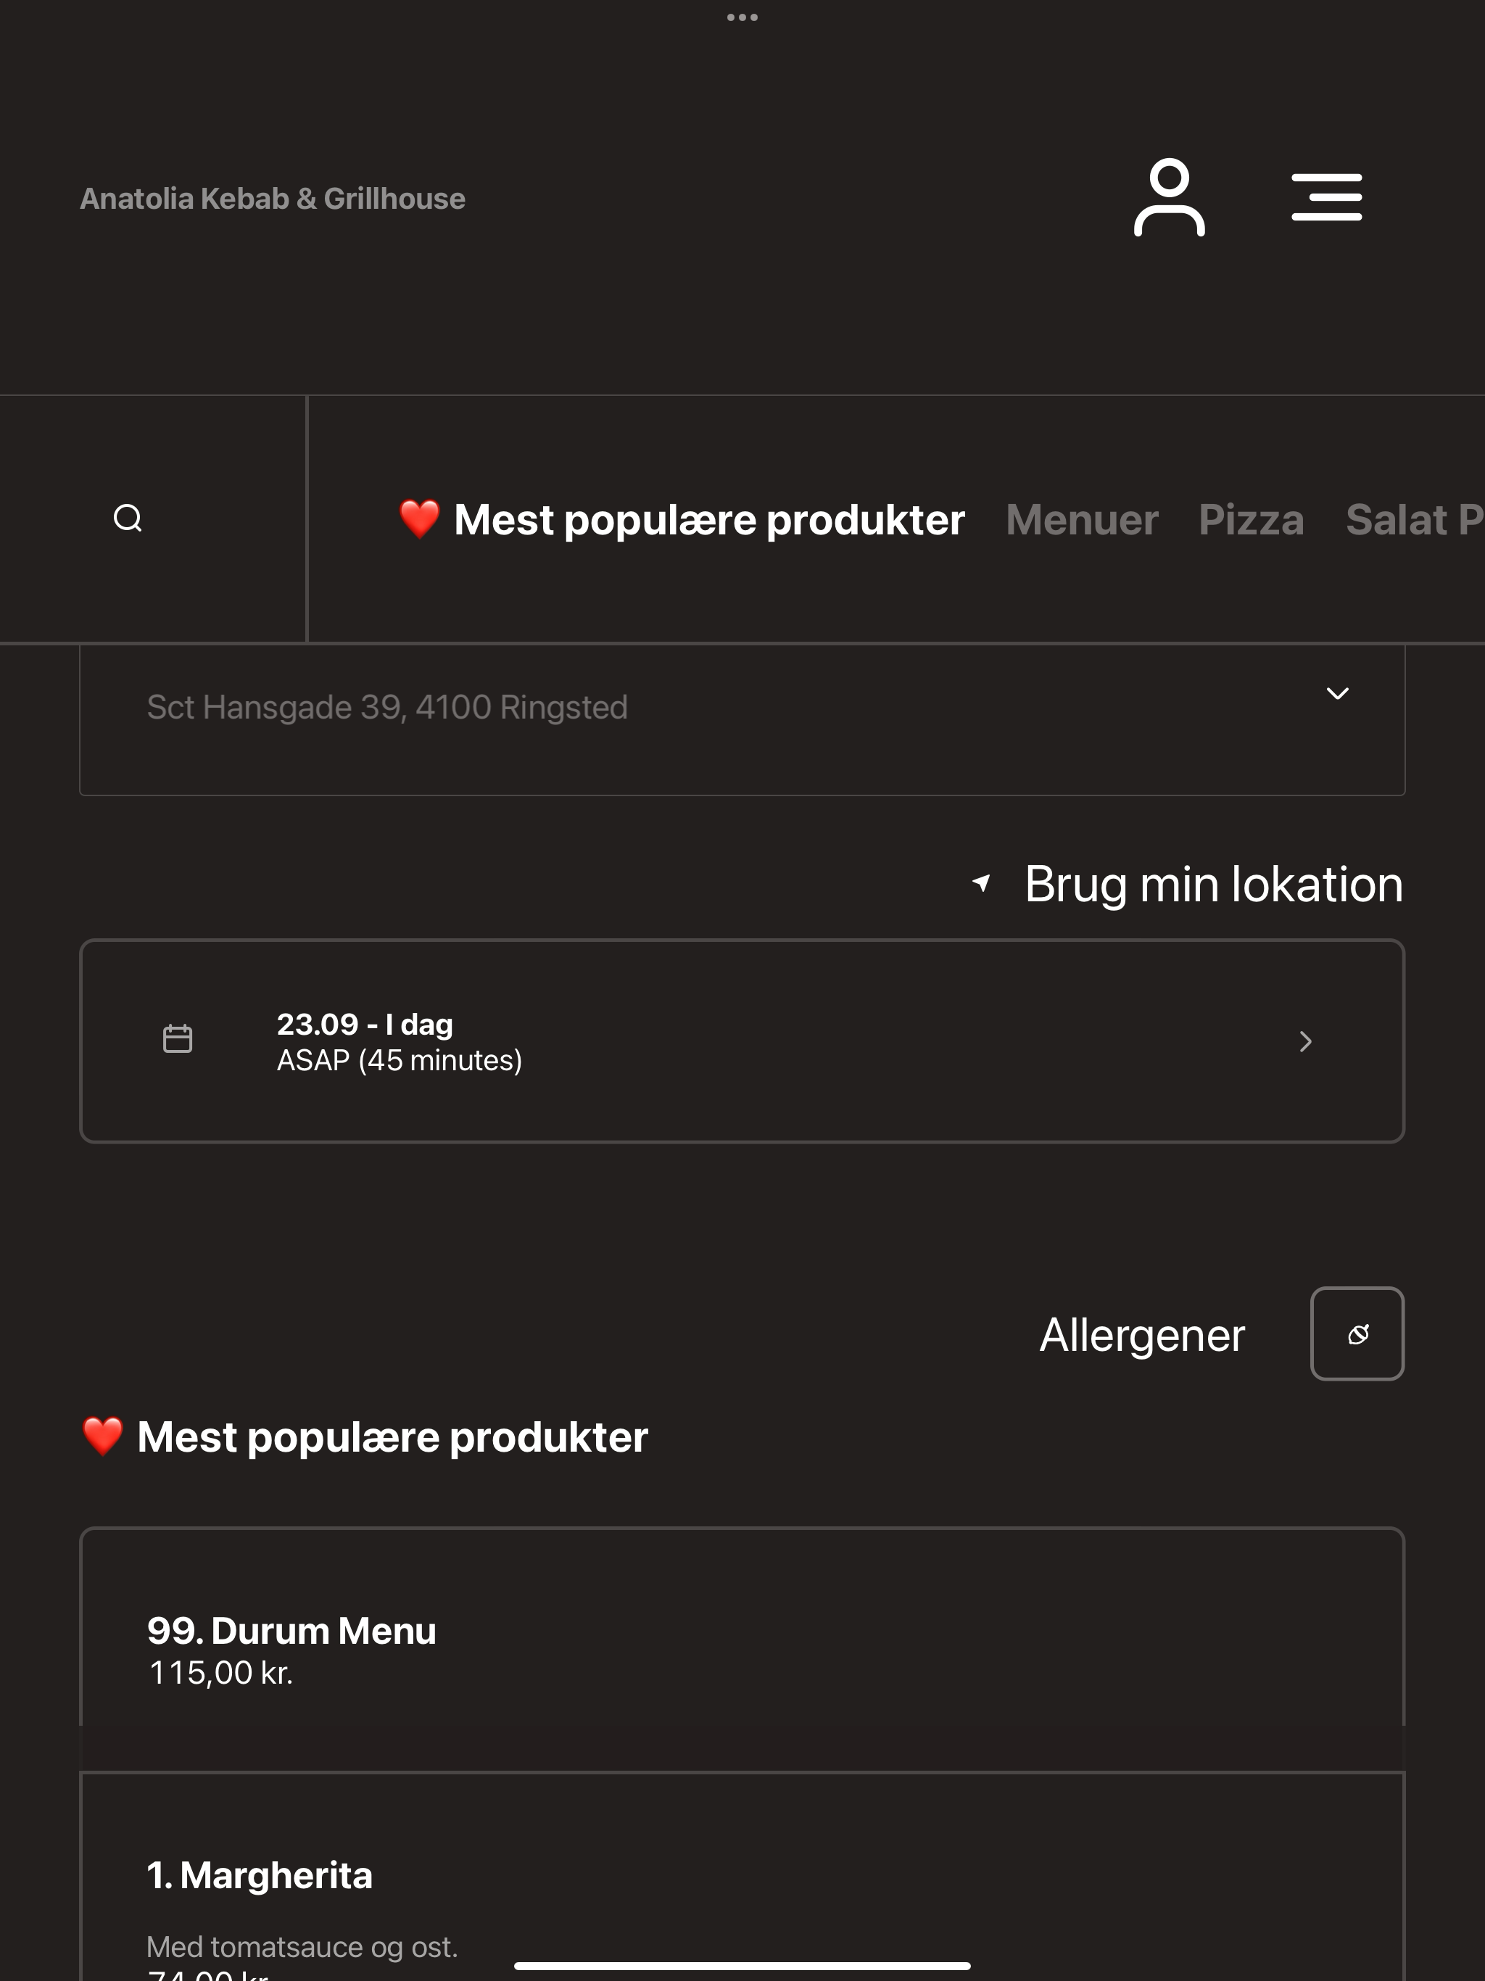Click the calendar icon in delivery time box

coord(178,1039)
